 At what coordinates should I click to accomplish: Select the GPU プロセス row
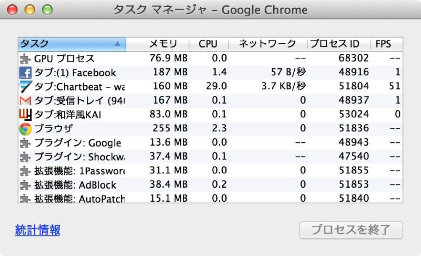tap(210, 58)
